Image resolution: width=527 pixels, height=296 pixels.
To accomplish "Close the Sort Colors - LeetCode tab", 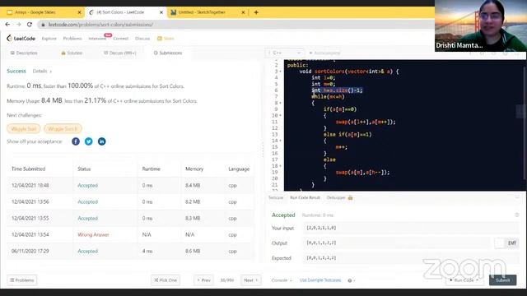I will click(x=161, y=12).
